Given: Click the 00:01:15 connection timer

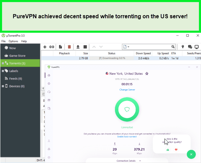Looking at the screenshot, I should (127, 84).
